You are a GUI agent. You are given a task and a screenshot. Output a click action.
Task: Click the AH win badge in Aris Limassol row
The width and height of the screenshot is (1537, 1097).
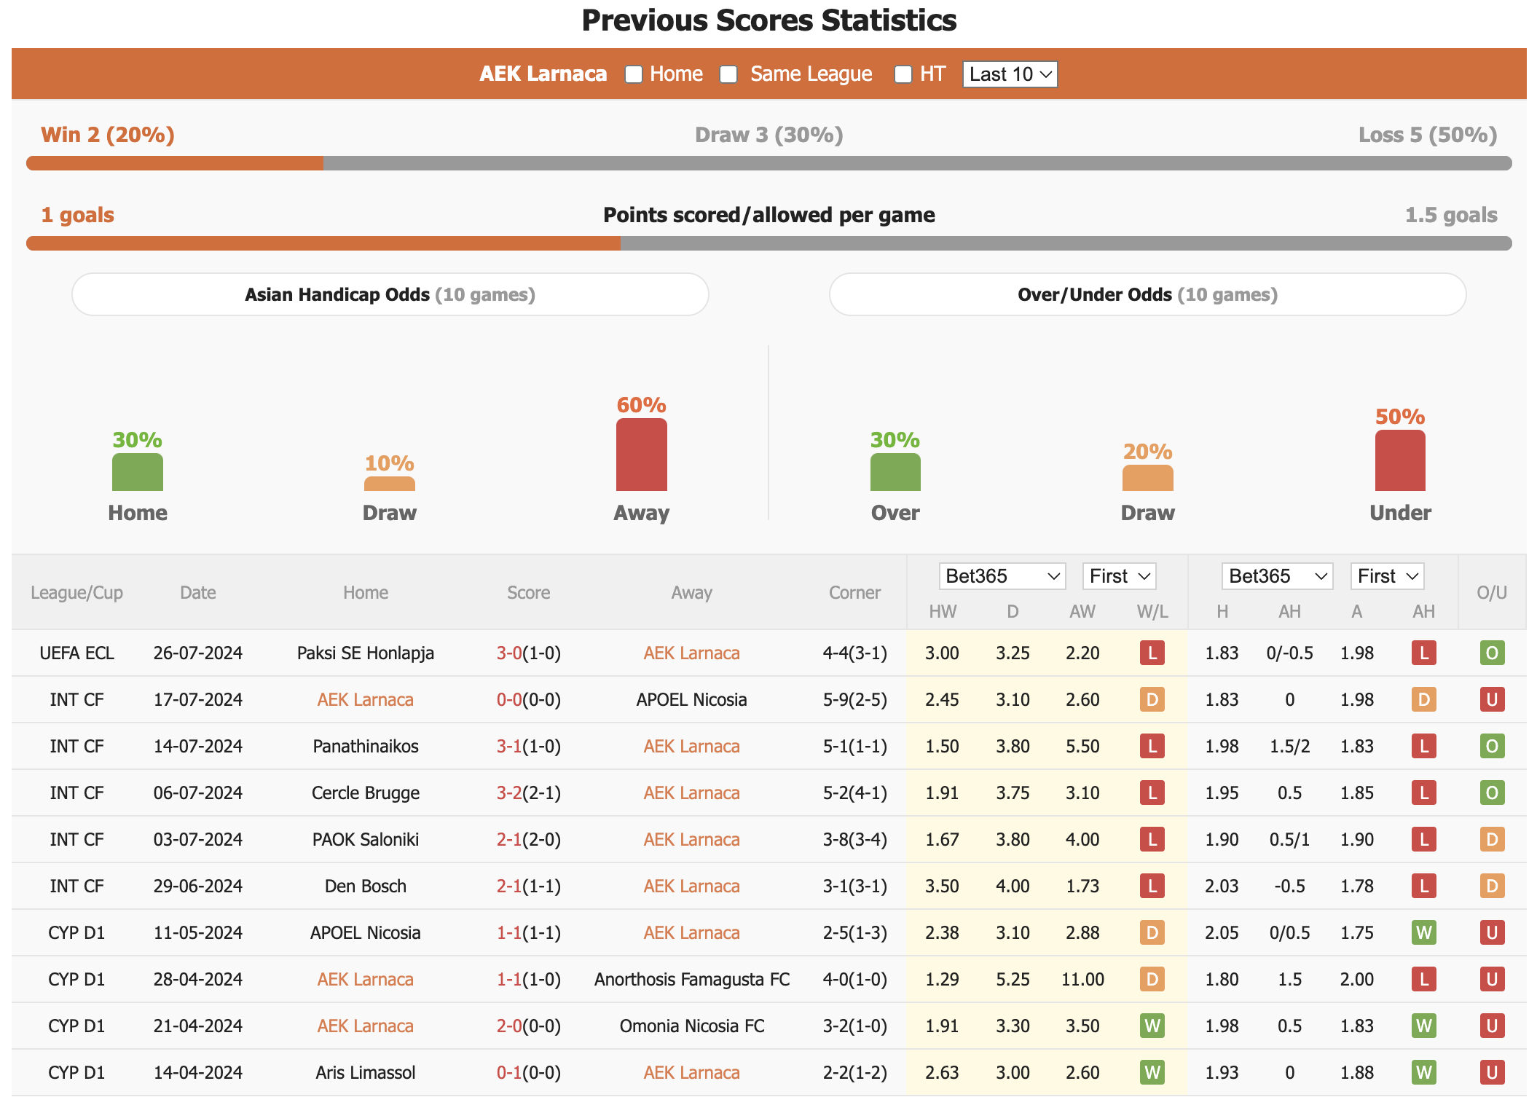point(1424,1072)
